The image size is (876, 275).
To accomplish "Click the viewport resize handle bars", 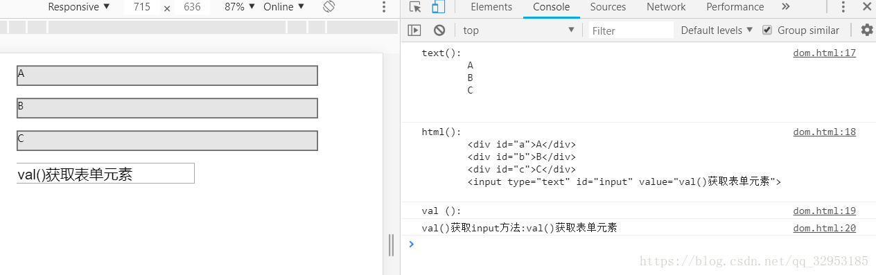I will (392, 245).
